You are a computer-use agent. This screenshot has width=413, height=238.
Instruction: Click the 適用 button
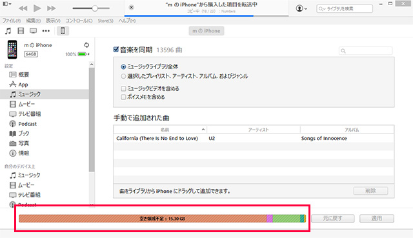[x=377, y=219]
